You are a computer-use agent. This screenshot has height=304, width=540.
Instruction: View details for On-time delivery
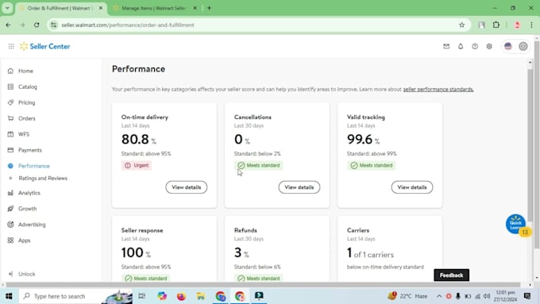click(x=187, y=187)
